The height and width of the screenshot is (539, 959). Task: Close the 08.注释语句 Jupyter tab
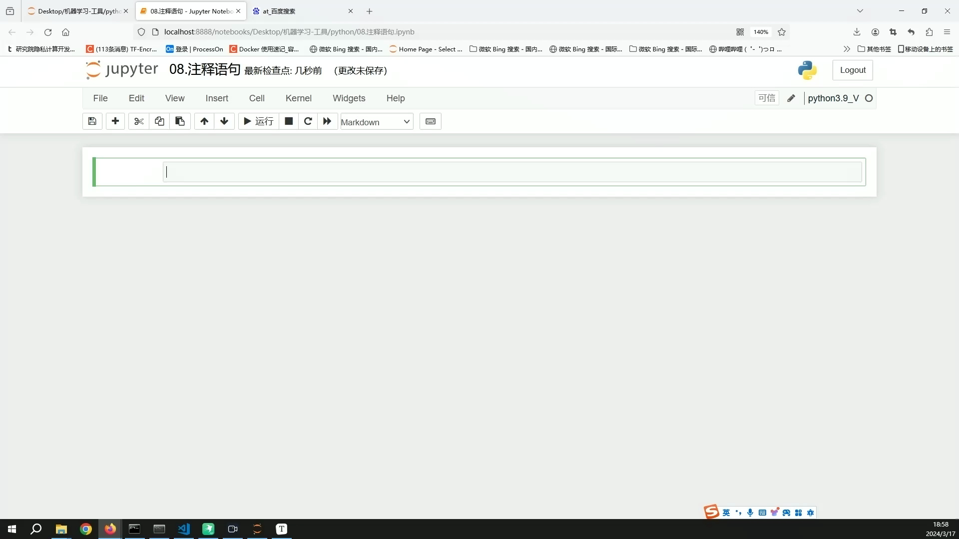coord(238,11)
